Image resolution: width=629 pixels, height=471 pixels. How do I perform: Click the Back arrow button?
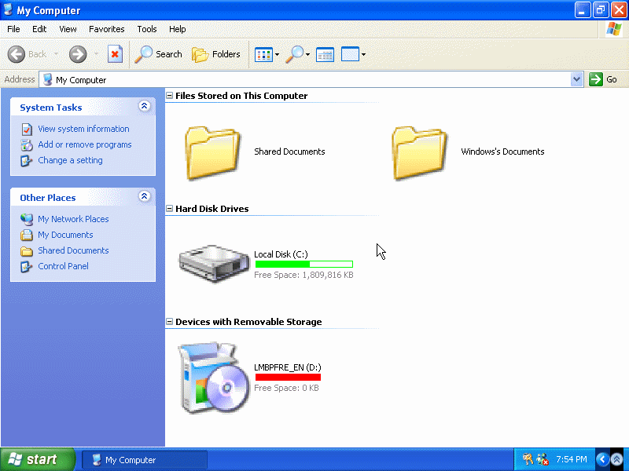pos(17,54)
